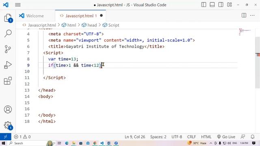
Task: Click the Ln 9, Col 26 status item
Action: [x=135, y=137]
